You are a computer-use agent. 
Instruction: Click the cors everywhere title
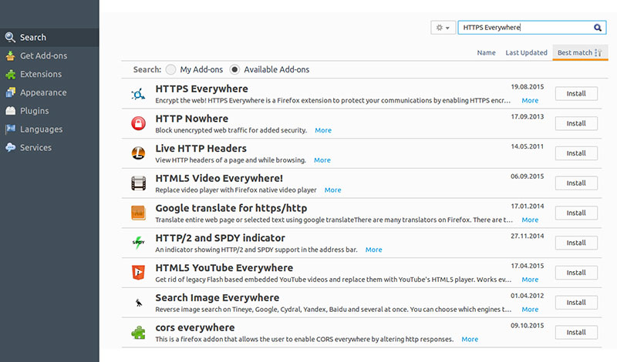(x=195, y=328)
